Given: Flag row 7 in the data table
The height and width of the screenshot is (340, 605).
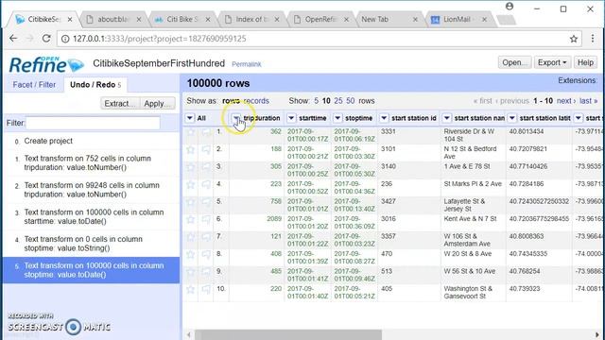Looking at the screenshot, I should click(x=206, y=237).
